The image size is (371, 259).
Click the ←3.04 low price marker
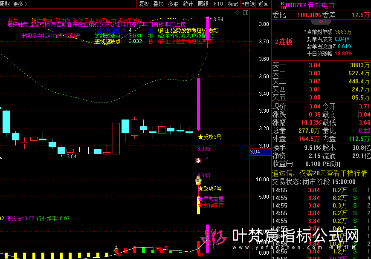pyautogui.click(x=69, y=156)
